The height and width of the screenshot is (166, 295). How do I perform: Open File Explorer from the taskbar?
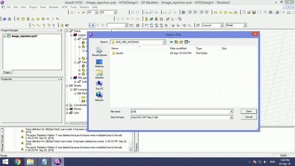[30, 162]
